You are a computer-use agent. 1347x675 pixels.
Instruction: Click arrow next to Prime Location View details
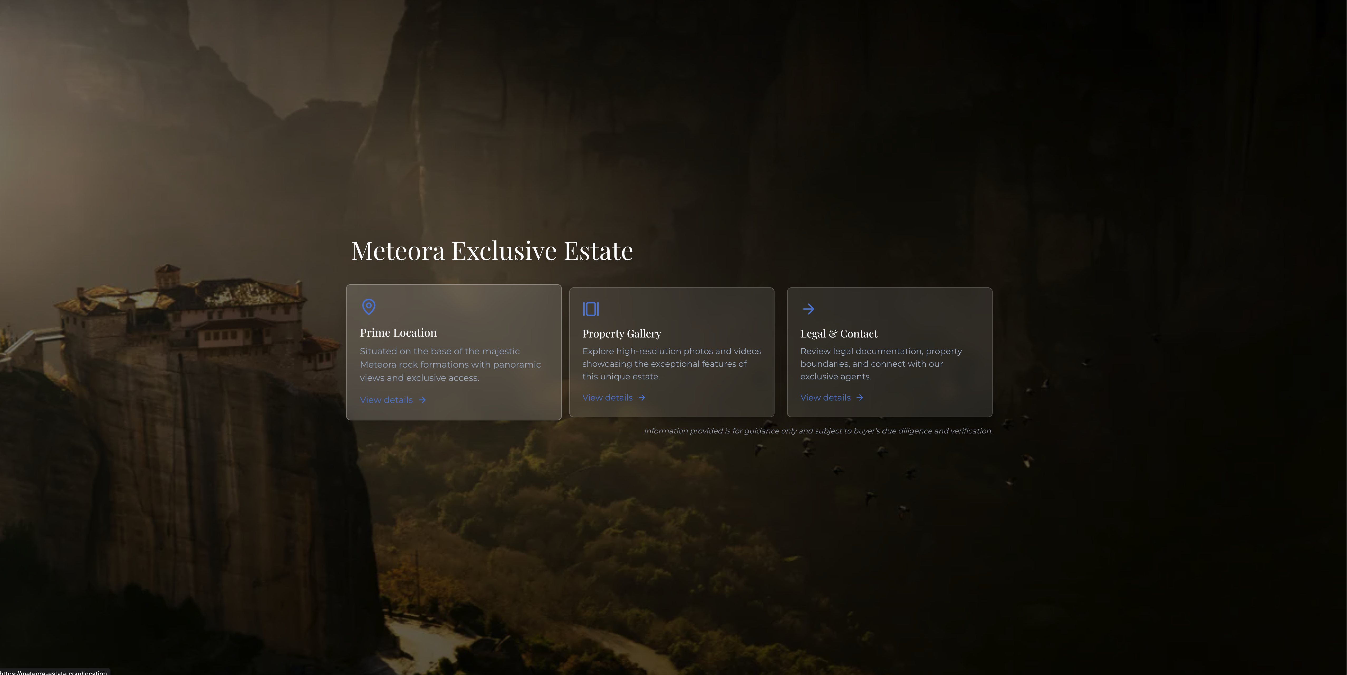click(x=422, y=400)
